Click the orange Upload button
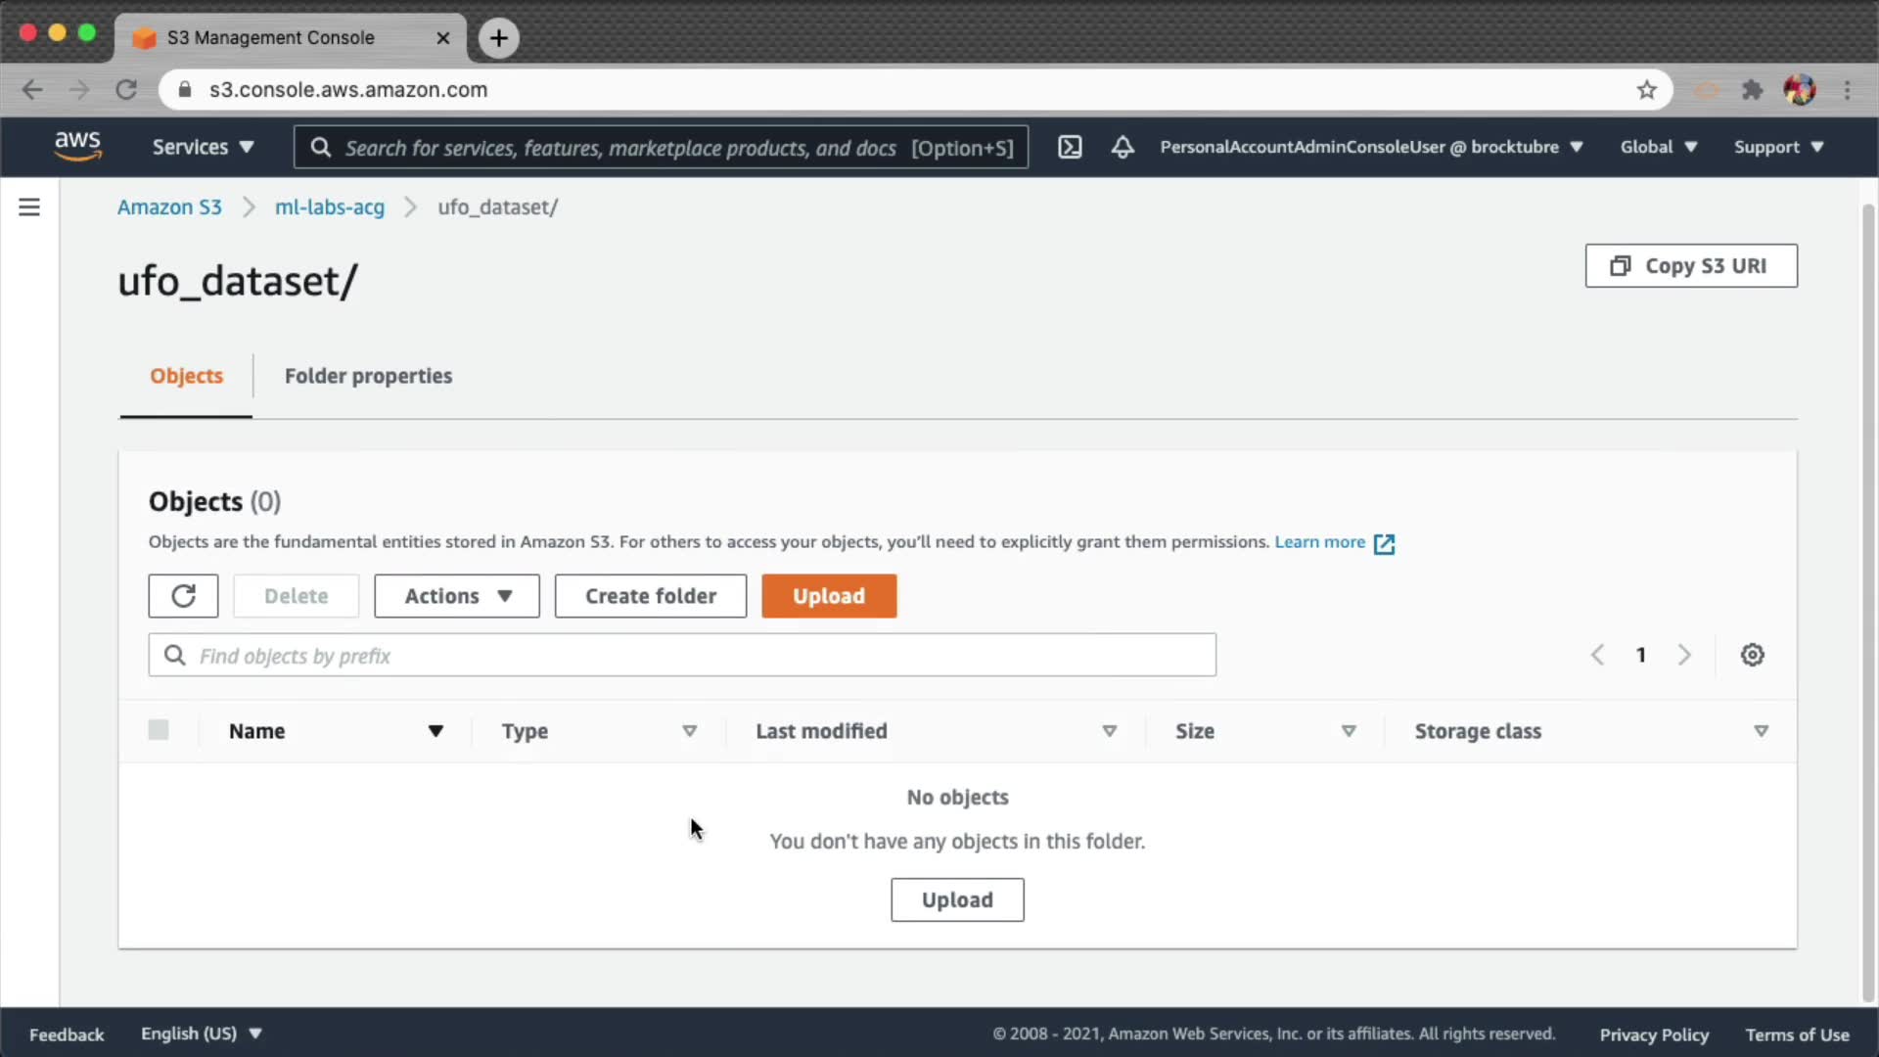The image size is (1879, 1057). pyautogui.click(x=829, y=596)
